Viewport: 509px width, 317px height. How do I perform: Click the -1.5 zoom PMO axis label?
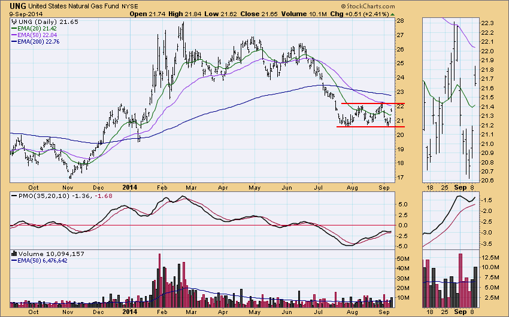point(487,200)
